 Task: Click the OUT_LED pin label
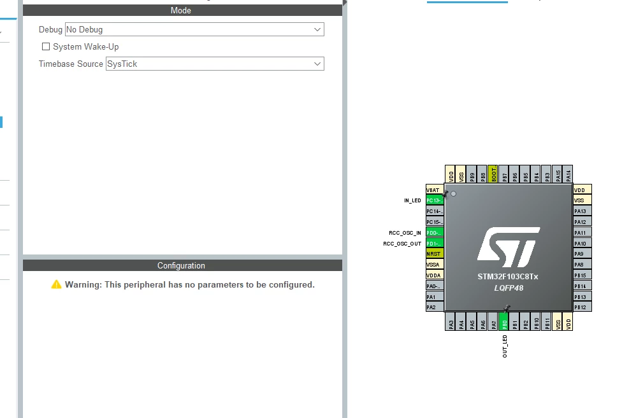pyautogui.click(x=505, y=346)
